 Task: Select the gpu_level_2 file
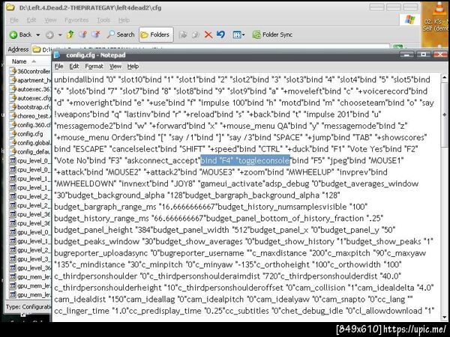tap(30, 250)
